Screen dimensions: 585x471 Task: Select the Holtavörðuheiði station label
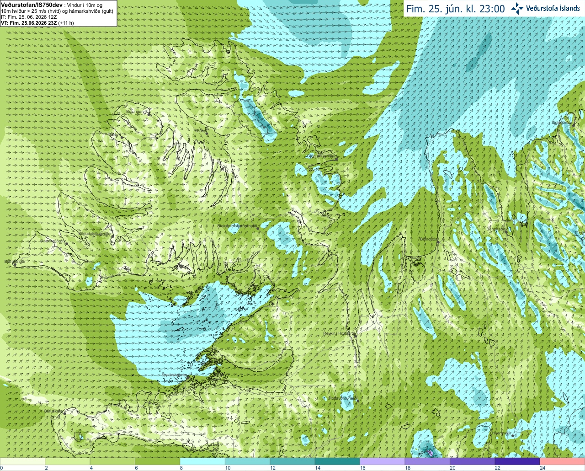point(342,398)
